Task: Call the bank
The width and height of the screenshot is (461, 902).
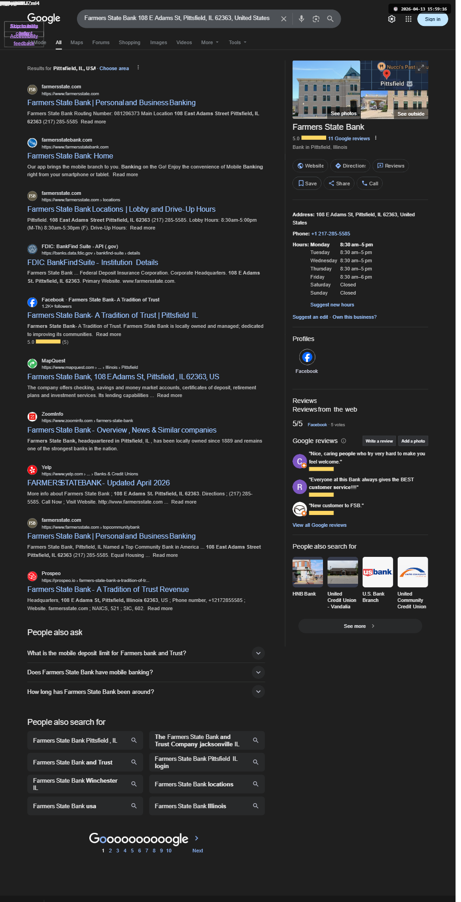Action: tap(369, 183)
